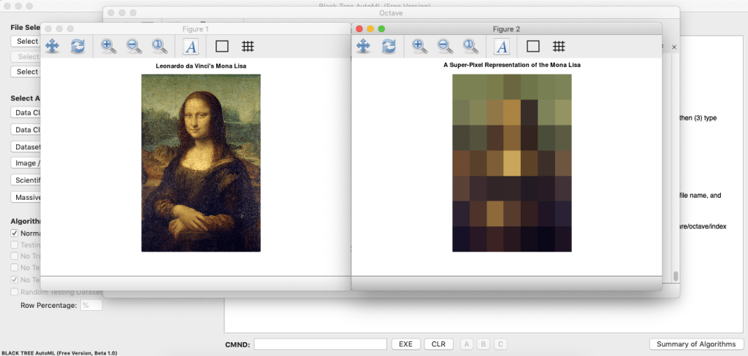Select the Pan tool in Figure 2
The image size is (748, 356).
pos(364,46)
